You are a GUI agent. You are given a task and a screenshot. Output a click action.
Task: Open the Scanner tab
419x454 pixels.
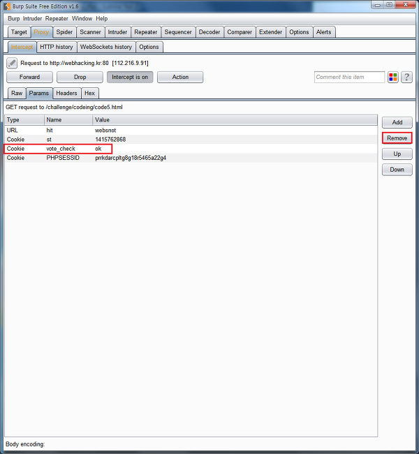(90, 32)
